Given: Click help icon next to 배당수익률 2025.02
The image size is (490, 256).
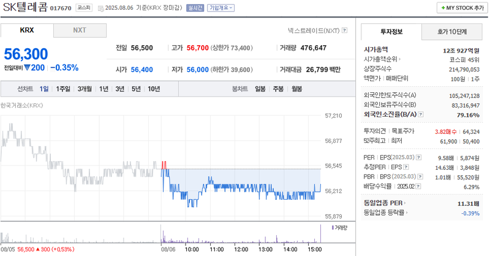Looking at the screenshot, I should click(x=418, y=186).
